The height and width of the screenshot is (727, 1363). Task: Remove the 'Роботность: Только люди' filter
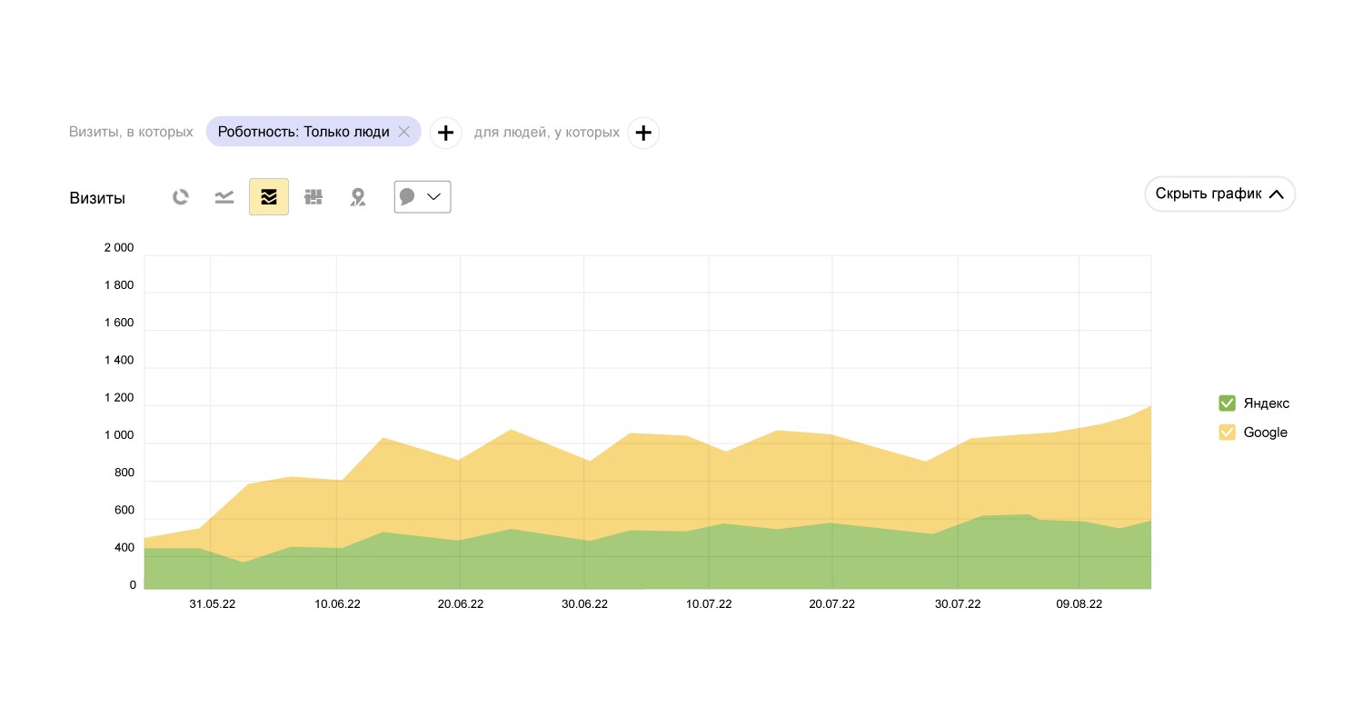pos(404,133)
